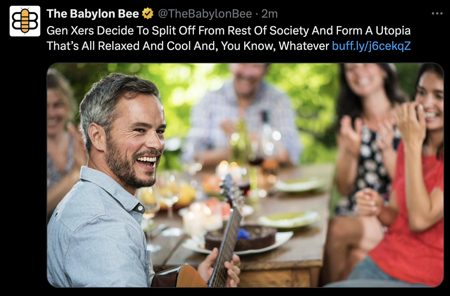Image resolution: width=450 pixels, height=296 pixels.
Task: Open the three-dot more options menu
Action: coord(437,13)
